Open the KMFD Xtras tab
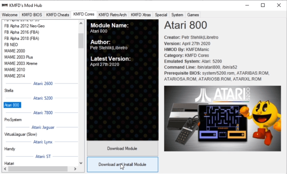 tap(141, 15)
